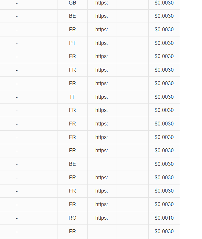Click the $0.0030 price in the IT row
Image resolution: width=202 pixels, height=239 pixels.
[x=164, y=97]
